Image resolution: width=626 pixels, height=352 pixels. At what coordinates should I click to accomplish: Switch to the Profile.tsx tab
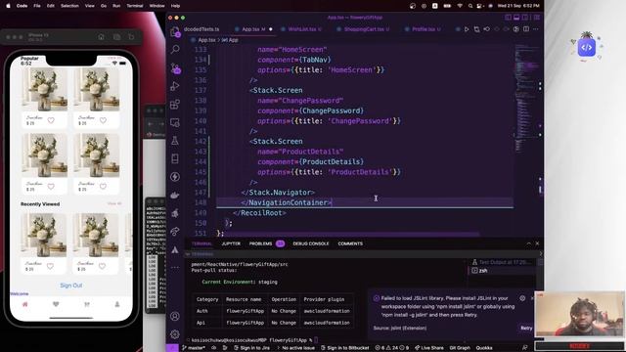coord(424,29)
